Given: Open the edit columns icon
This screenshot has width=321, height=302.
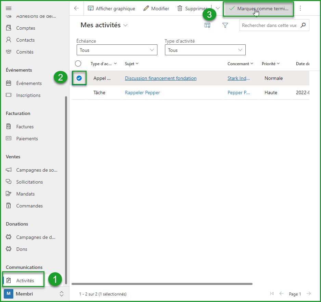Looking at the screenshot, I should [207, 25].
